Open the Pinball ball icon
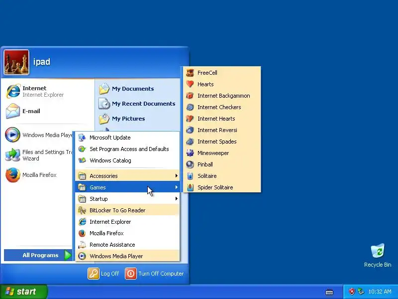398x299 pixels. pos(190,164)
